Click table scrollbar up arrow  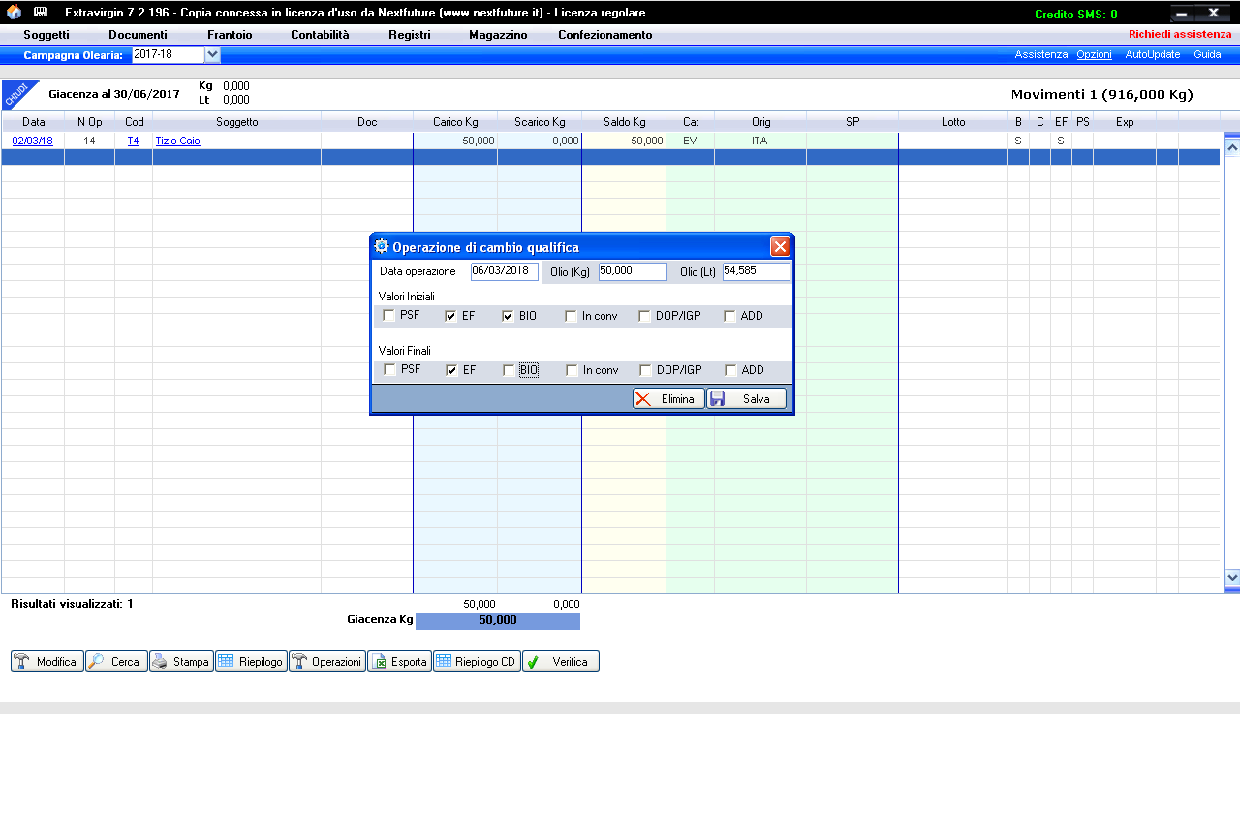[1232, 147]
